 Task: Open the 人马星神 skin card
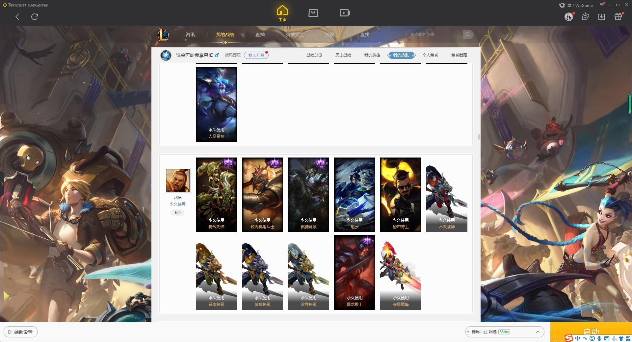tap(216, 104)
